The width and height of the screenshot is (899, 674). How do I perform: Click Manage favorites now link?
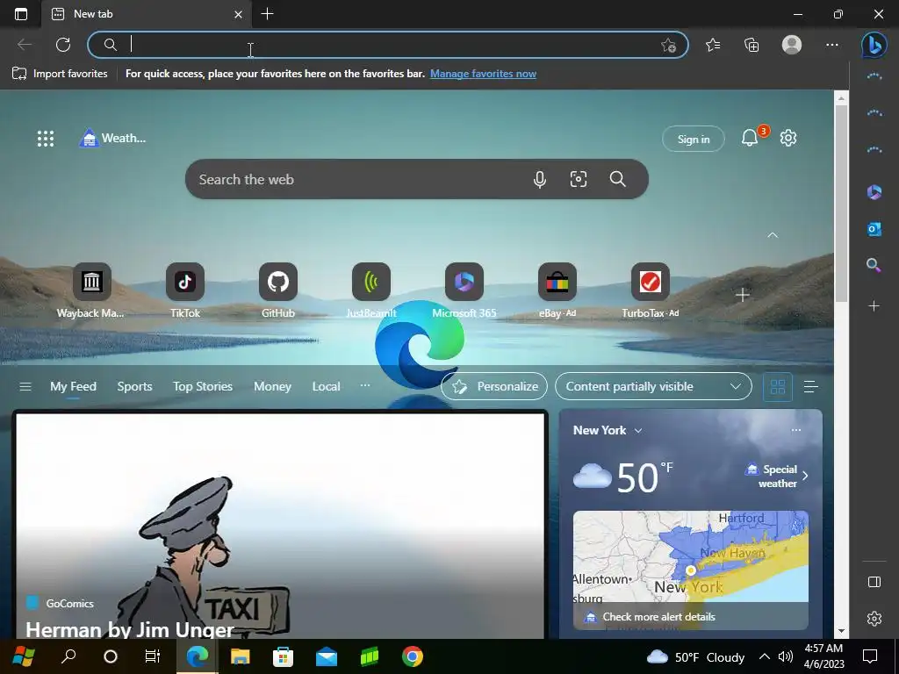tap(484, 74)
